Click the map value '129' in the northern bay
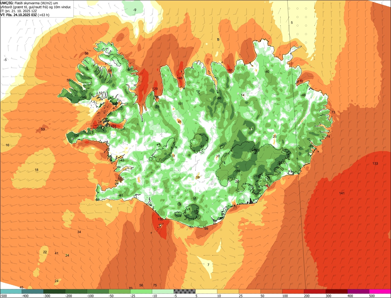Image resolution: width=391 pixels, height=298 pixels. pyautogui.click(x=155, y=89)
